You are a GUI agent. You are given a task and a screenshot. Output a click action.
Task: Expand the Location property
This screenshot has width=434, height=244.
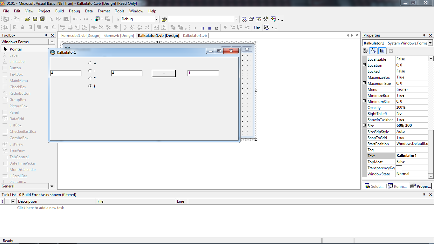coord(364,65)
